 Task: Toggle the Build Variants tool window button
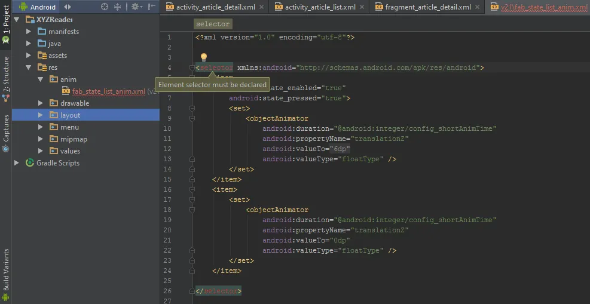point(5,274)
